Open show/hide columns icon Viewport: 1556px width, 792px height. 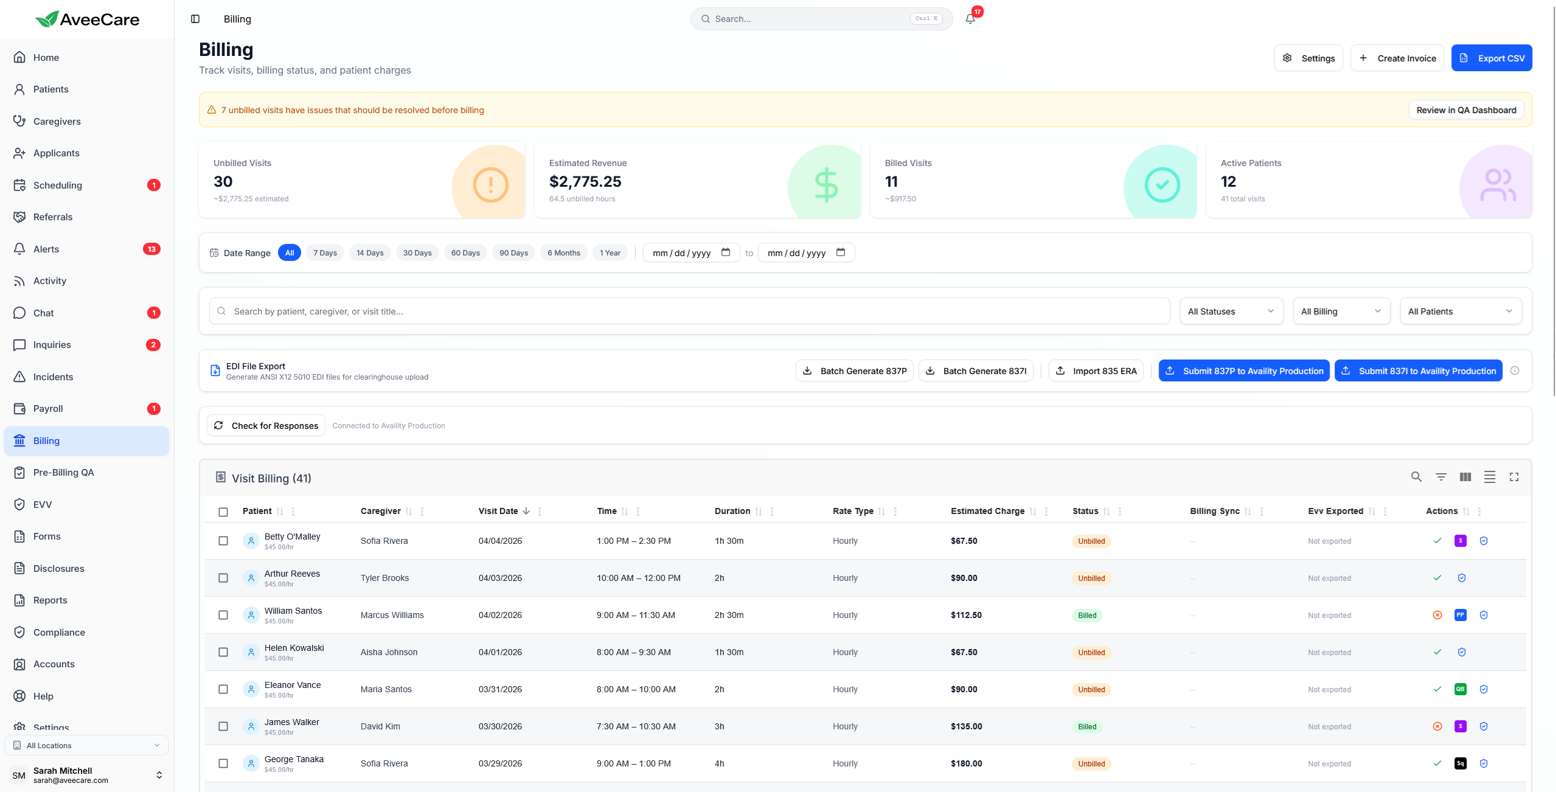[1465, 478]
